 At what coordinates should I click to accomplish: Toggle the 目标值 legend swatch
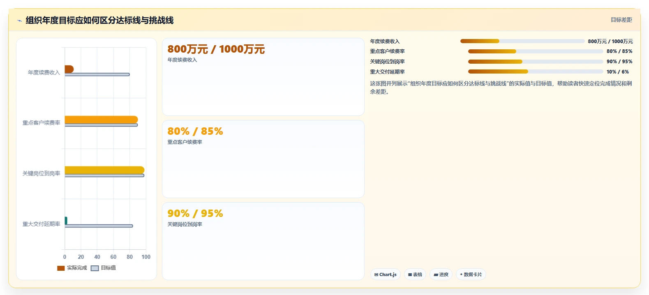95,268
